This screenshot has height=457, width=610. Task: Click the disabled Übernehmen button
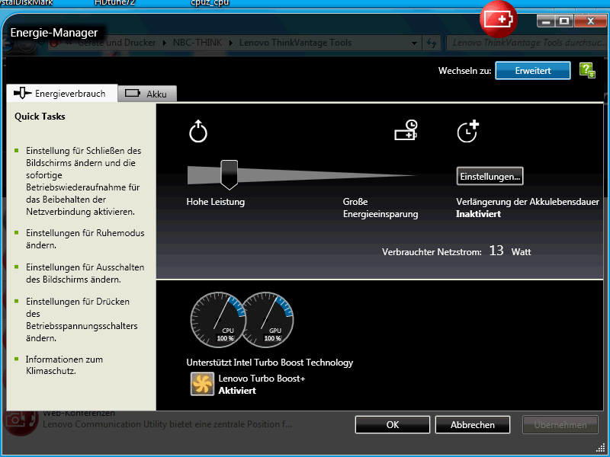(560, 425)
